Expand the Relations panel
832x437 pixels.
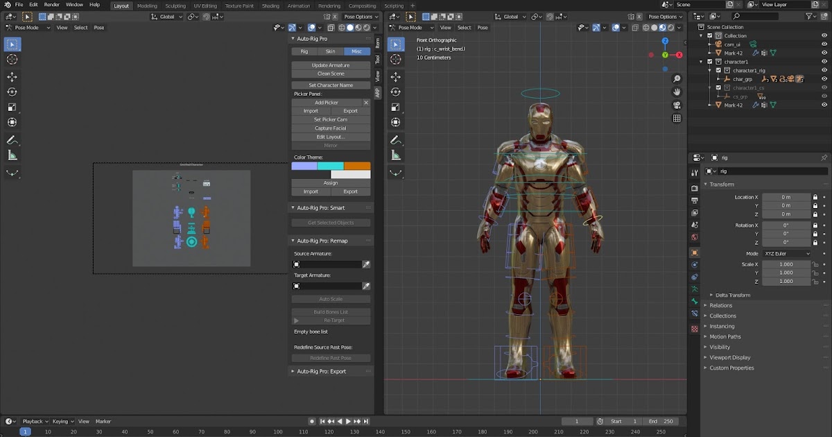[720, 305]
